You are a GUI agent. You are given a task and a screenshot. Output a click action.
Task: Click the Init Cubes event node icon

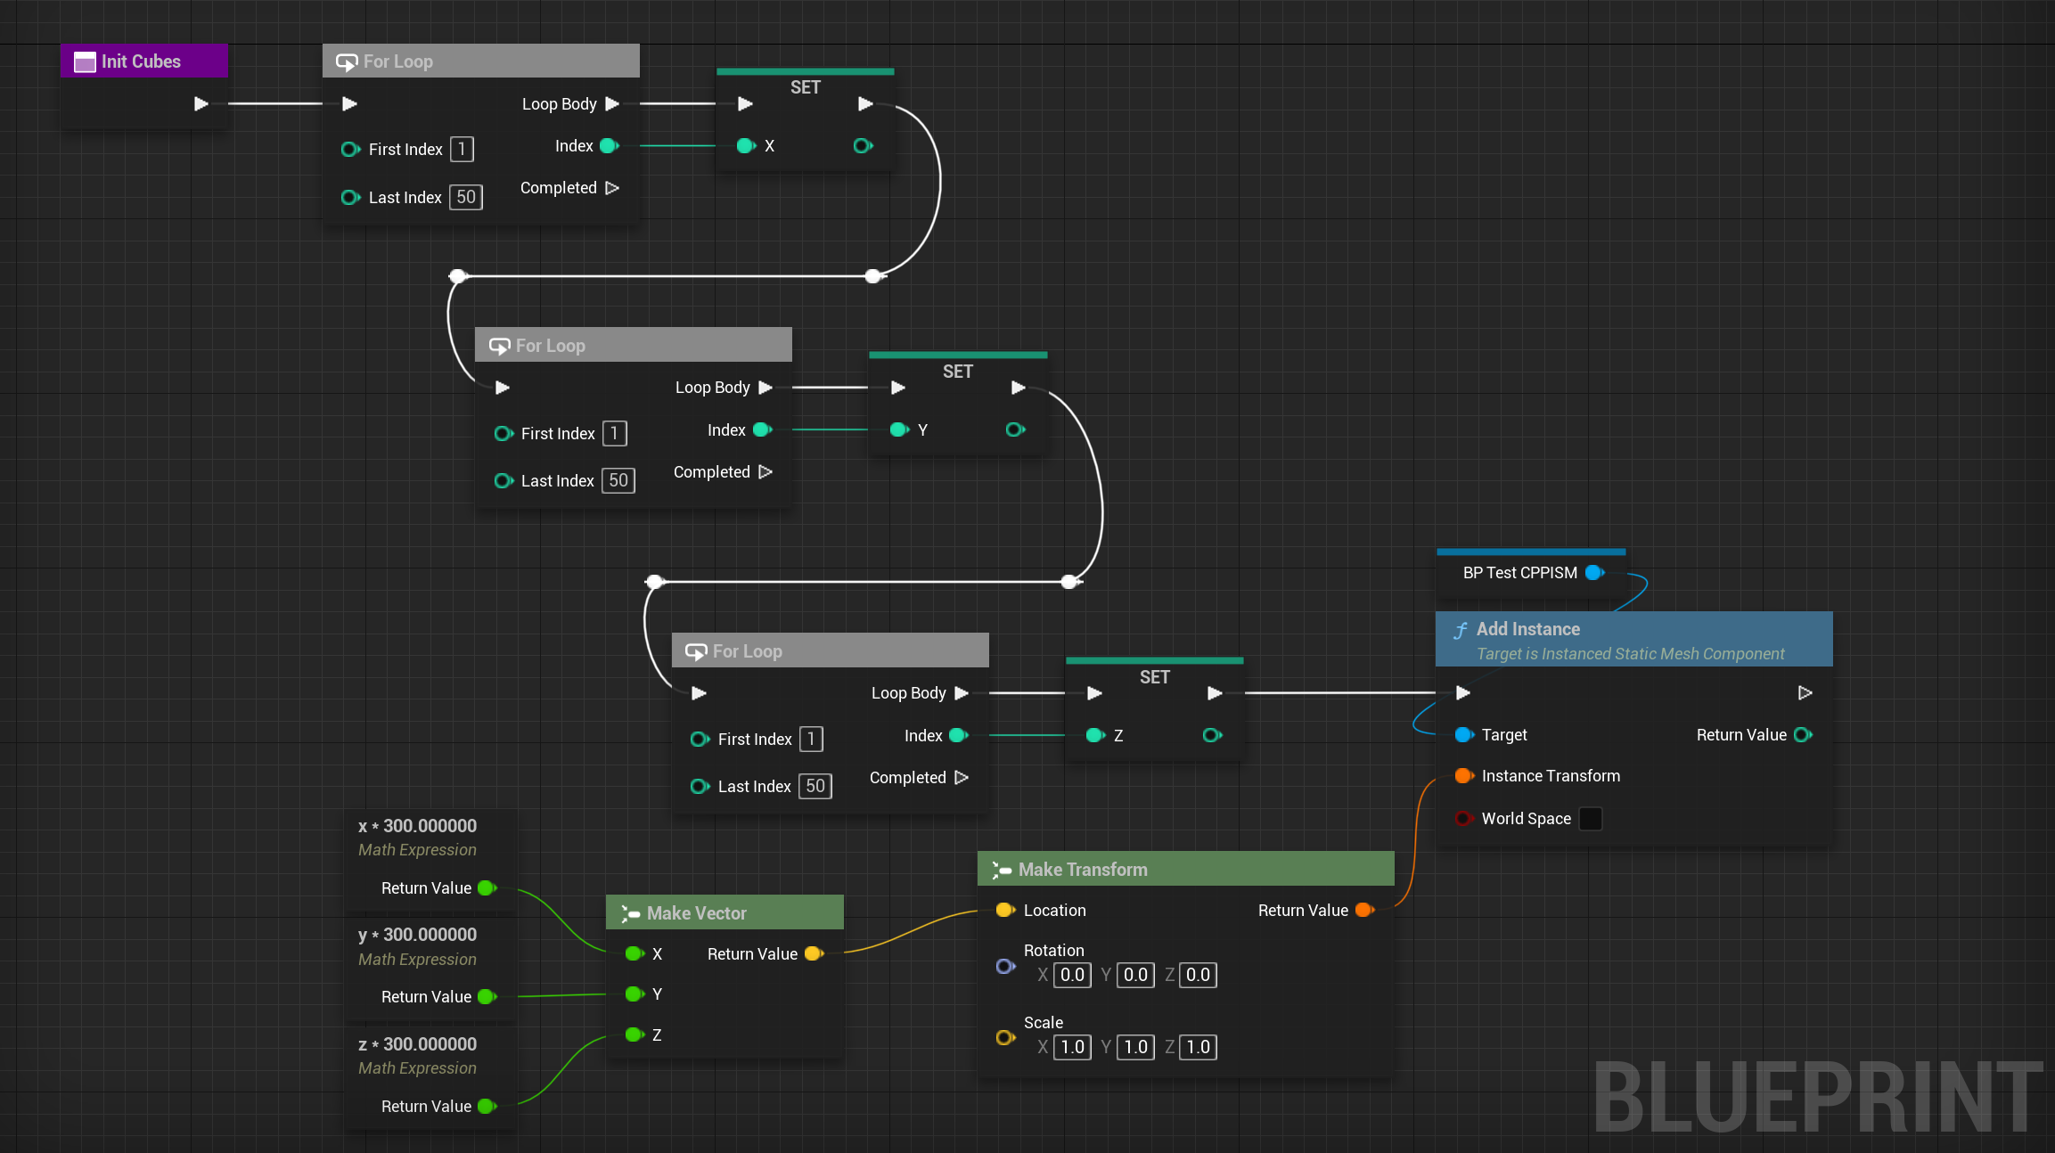point(85,61)
